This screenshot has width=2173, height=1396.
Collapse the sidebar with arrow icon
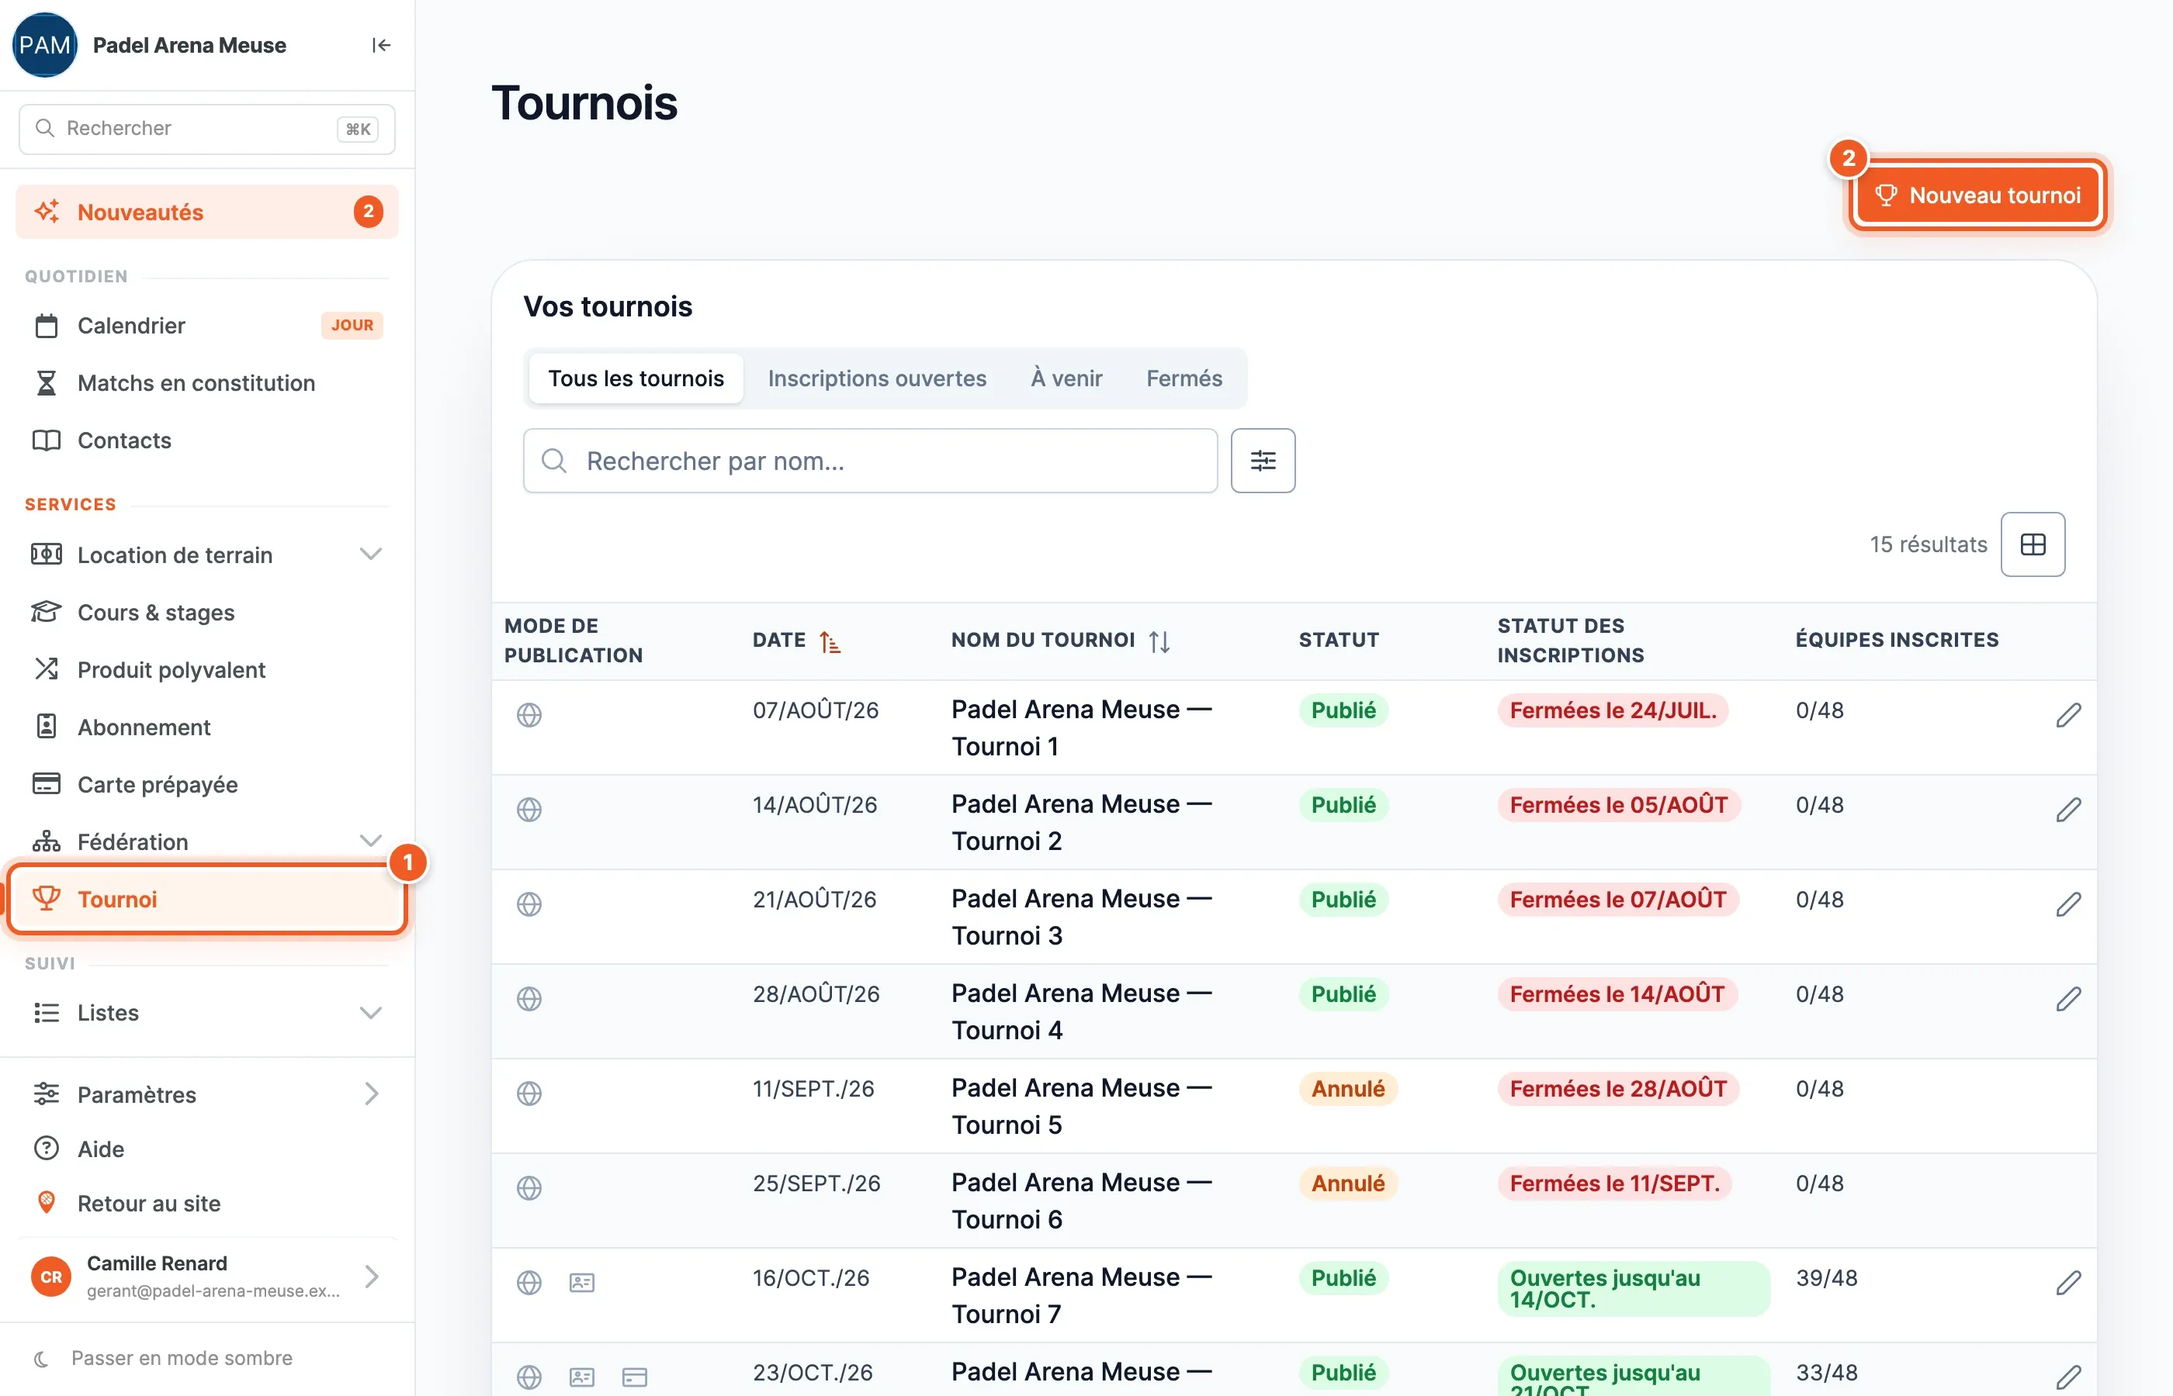pos(381,45)
